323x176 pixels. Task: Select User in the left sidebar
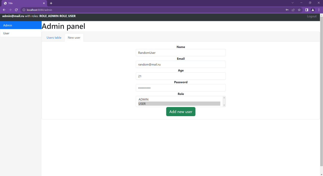(x=21, y=33)
